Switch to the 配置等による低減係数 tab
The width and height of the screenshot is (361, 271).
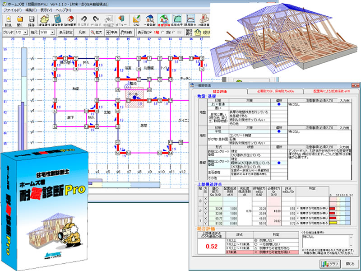(x=331, y=91)
